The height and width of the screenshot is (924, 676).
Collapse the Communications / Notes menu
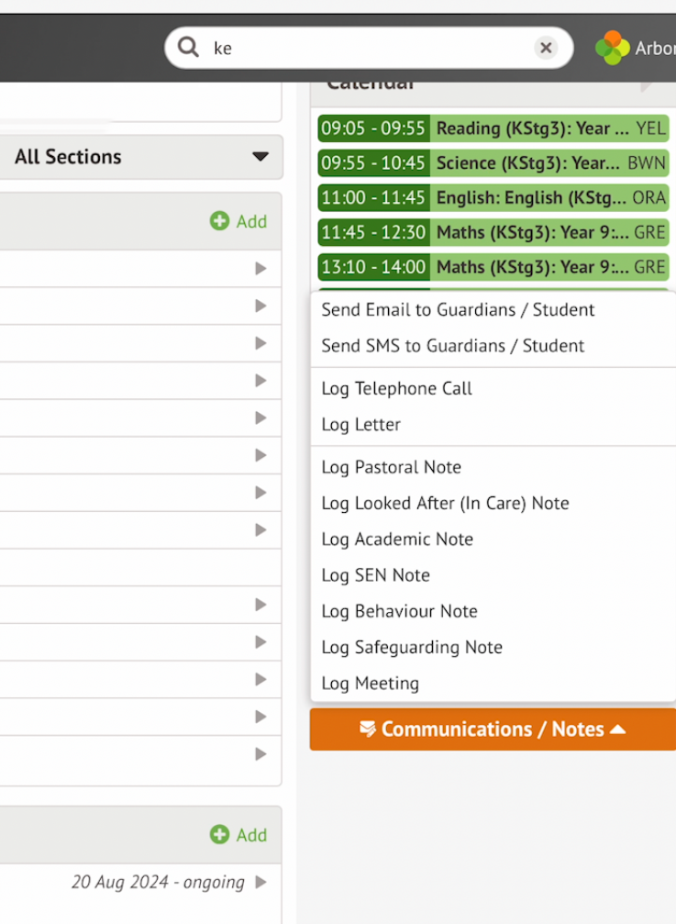click(x=493, y=729)
